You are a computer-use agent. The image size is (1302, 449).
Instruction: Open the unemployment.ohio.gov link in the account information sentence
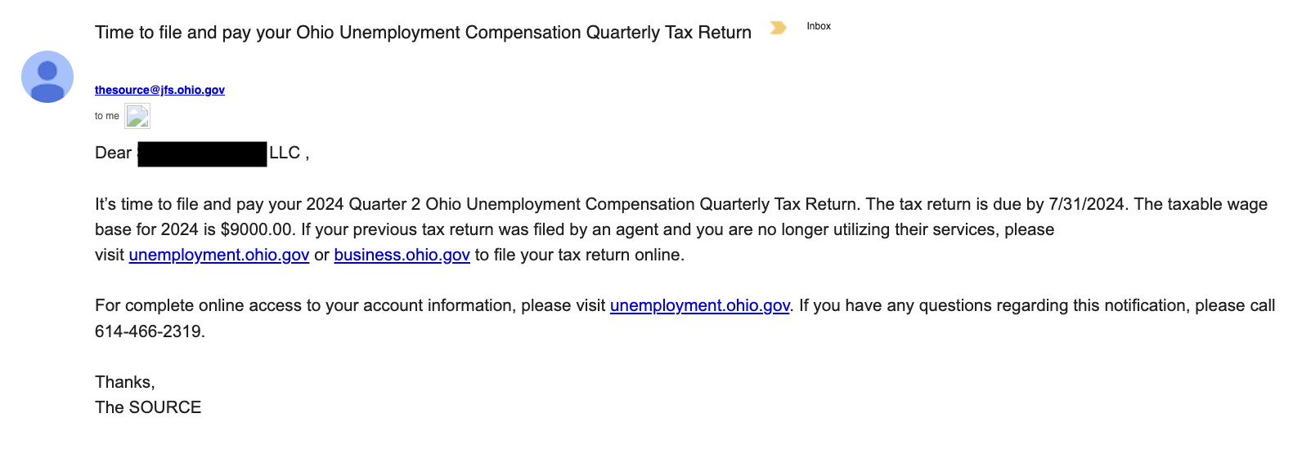699,305
